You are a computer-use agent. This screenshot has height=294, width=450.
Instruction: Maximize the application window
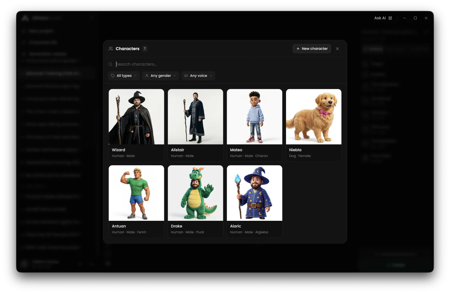[x=415, y=18]
